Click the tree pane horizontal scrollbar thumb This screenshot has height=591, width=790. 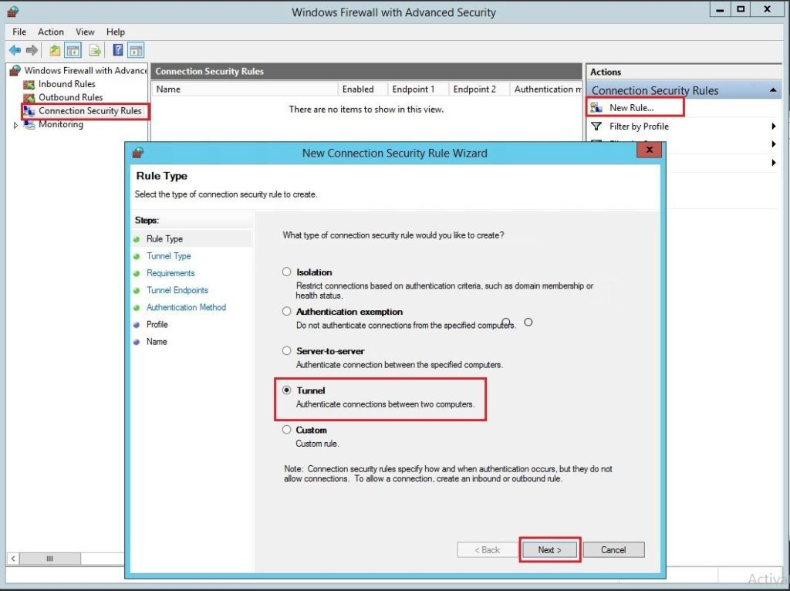coord(50,559)
